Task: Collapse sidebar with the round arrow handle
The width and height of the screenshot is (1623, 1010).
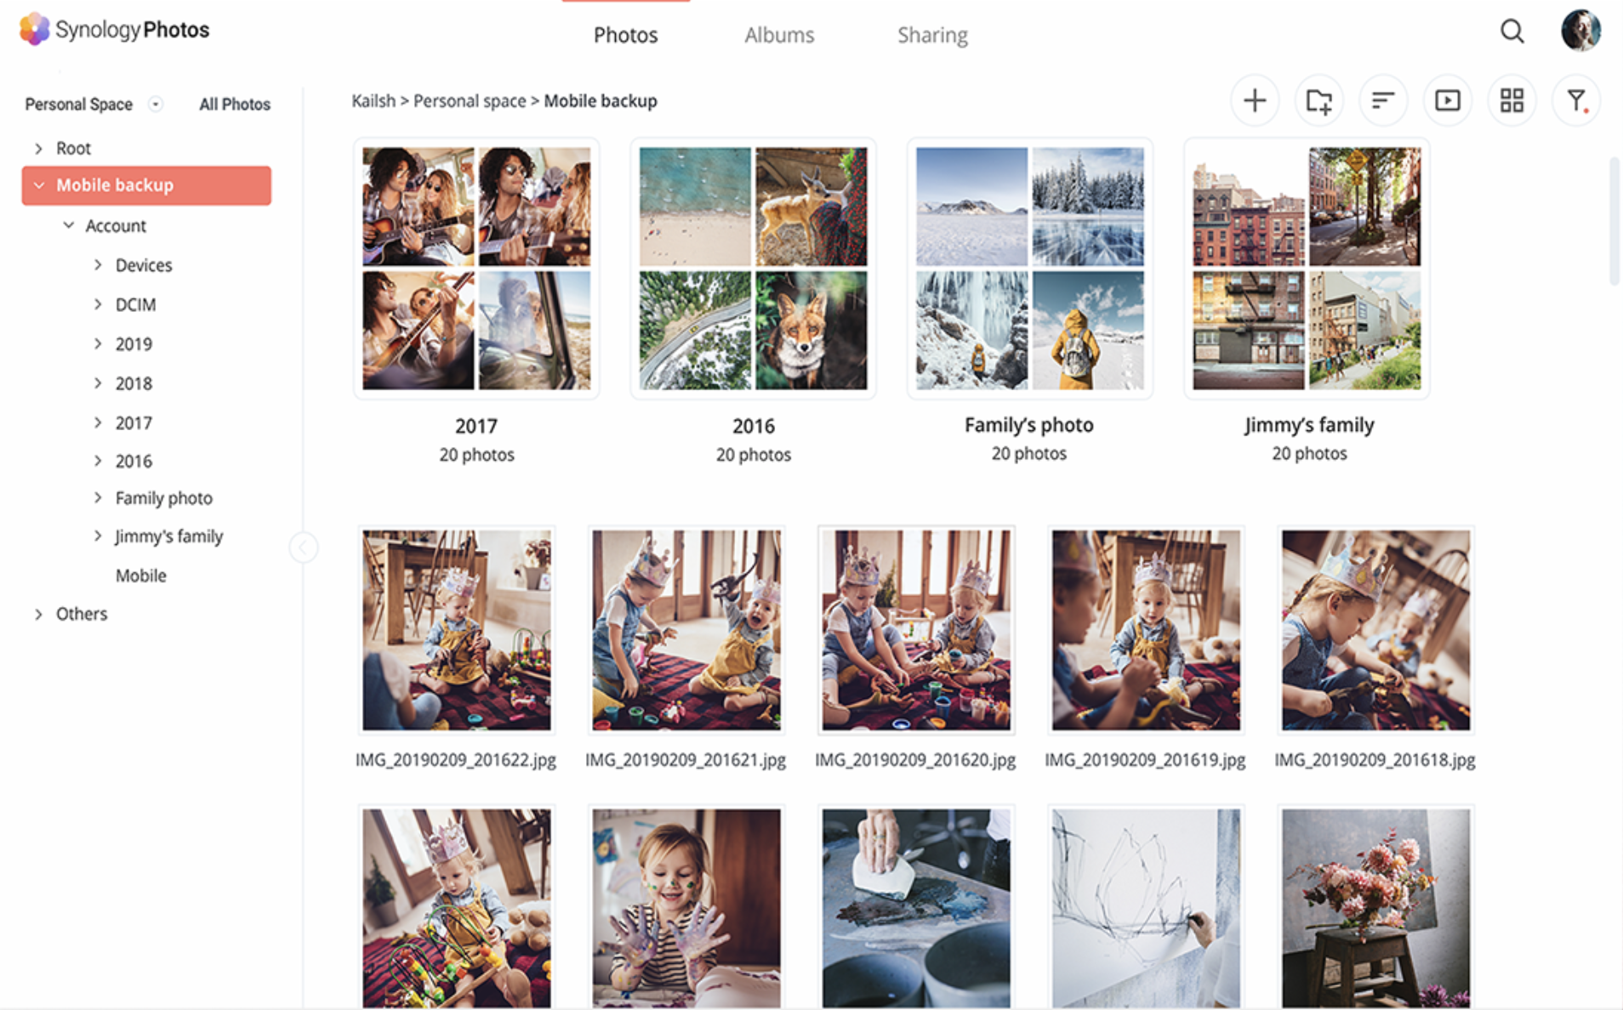Action: tap(304, 548)
